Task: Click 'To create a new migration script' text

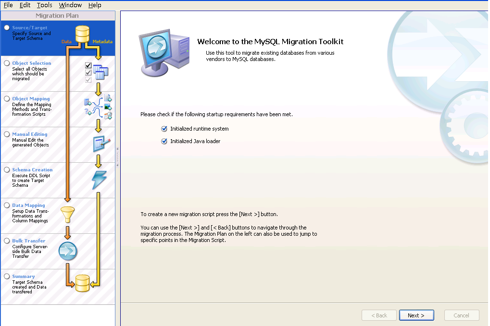Action: pos(209,214)
